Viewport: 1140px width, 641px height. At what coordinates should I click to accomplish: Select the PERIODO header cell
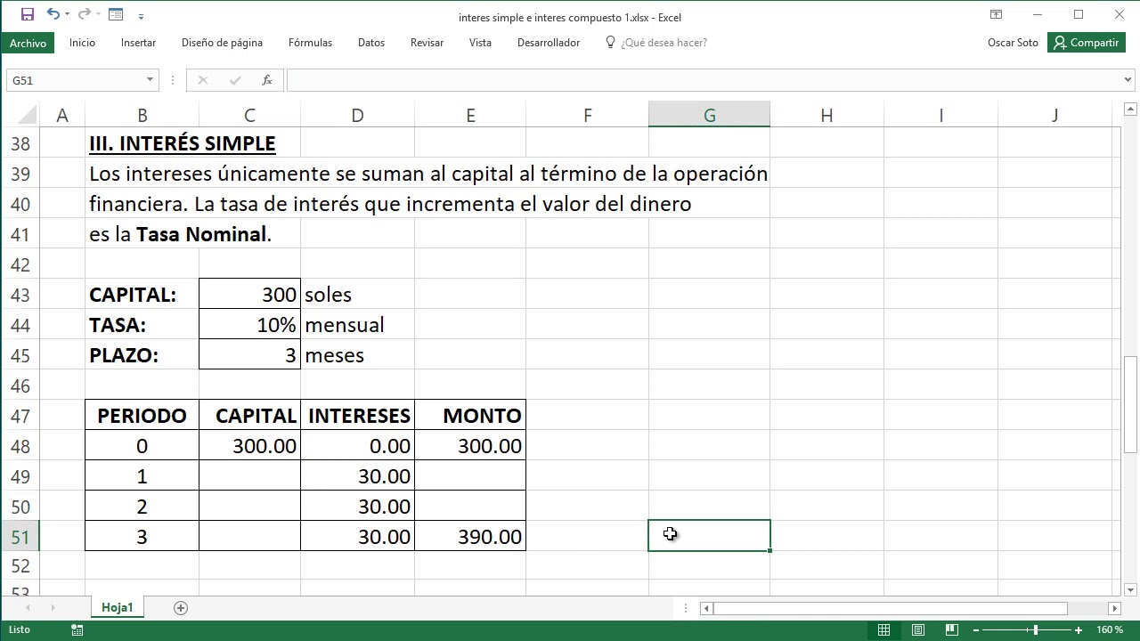(142, 416)
